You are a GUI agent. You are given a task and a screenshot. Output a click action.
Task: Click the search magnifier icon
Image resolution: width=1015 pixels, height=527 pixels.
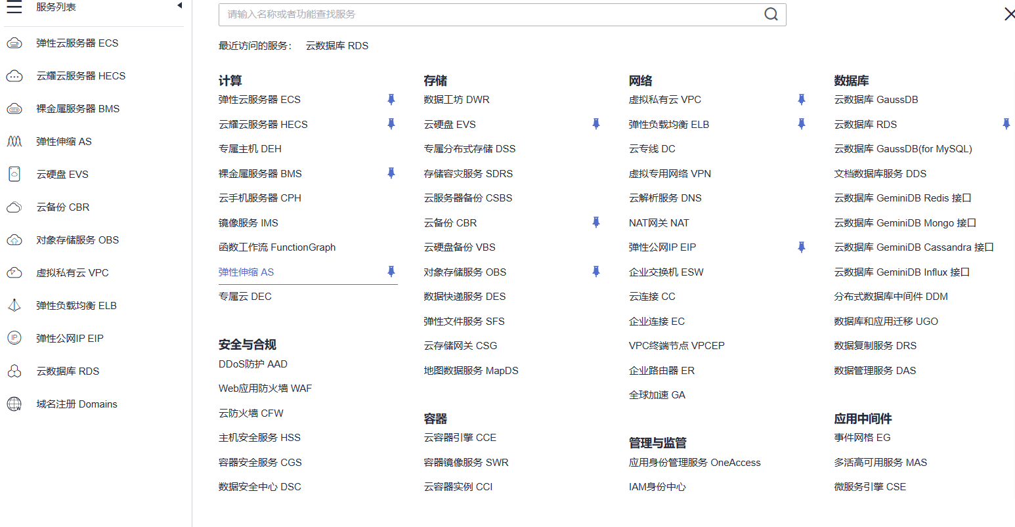[x=771, y=14]
